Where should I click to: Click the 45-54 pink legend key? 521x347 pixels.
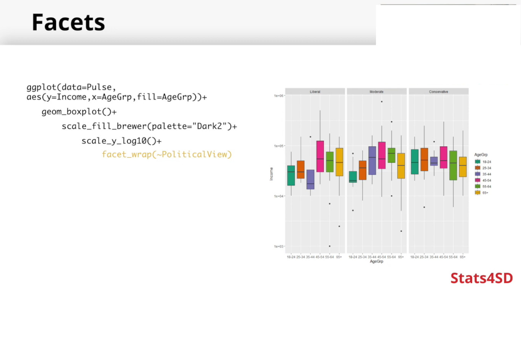pos(477,180)
